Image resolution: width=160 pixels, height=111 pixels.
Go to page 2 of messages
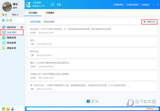(x=93, y=101)
